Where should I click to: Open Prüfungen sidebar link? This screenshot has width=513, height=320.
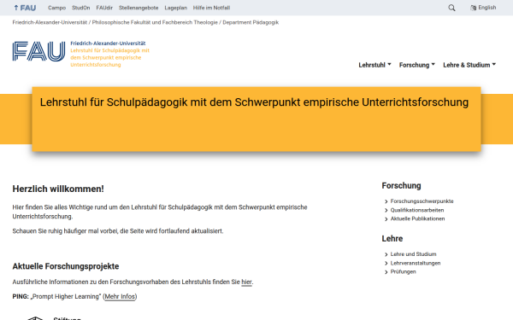(x=403, y=271)
